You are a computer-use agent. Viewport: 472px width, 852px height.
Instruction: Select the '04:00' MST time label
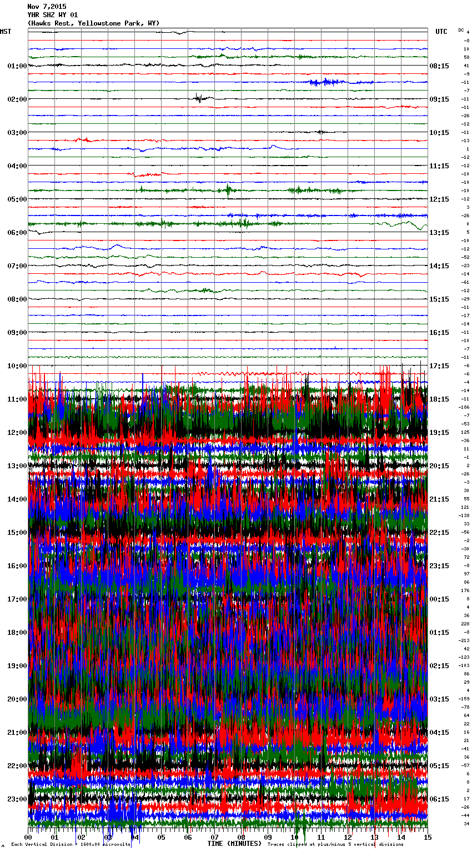click(17, 166)
